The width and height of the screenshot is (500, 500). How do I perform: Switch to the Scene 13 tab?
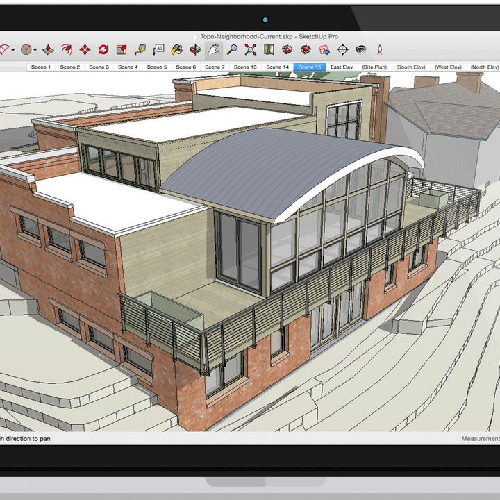click(245, 67)
